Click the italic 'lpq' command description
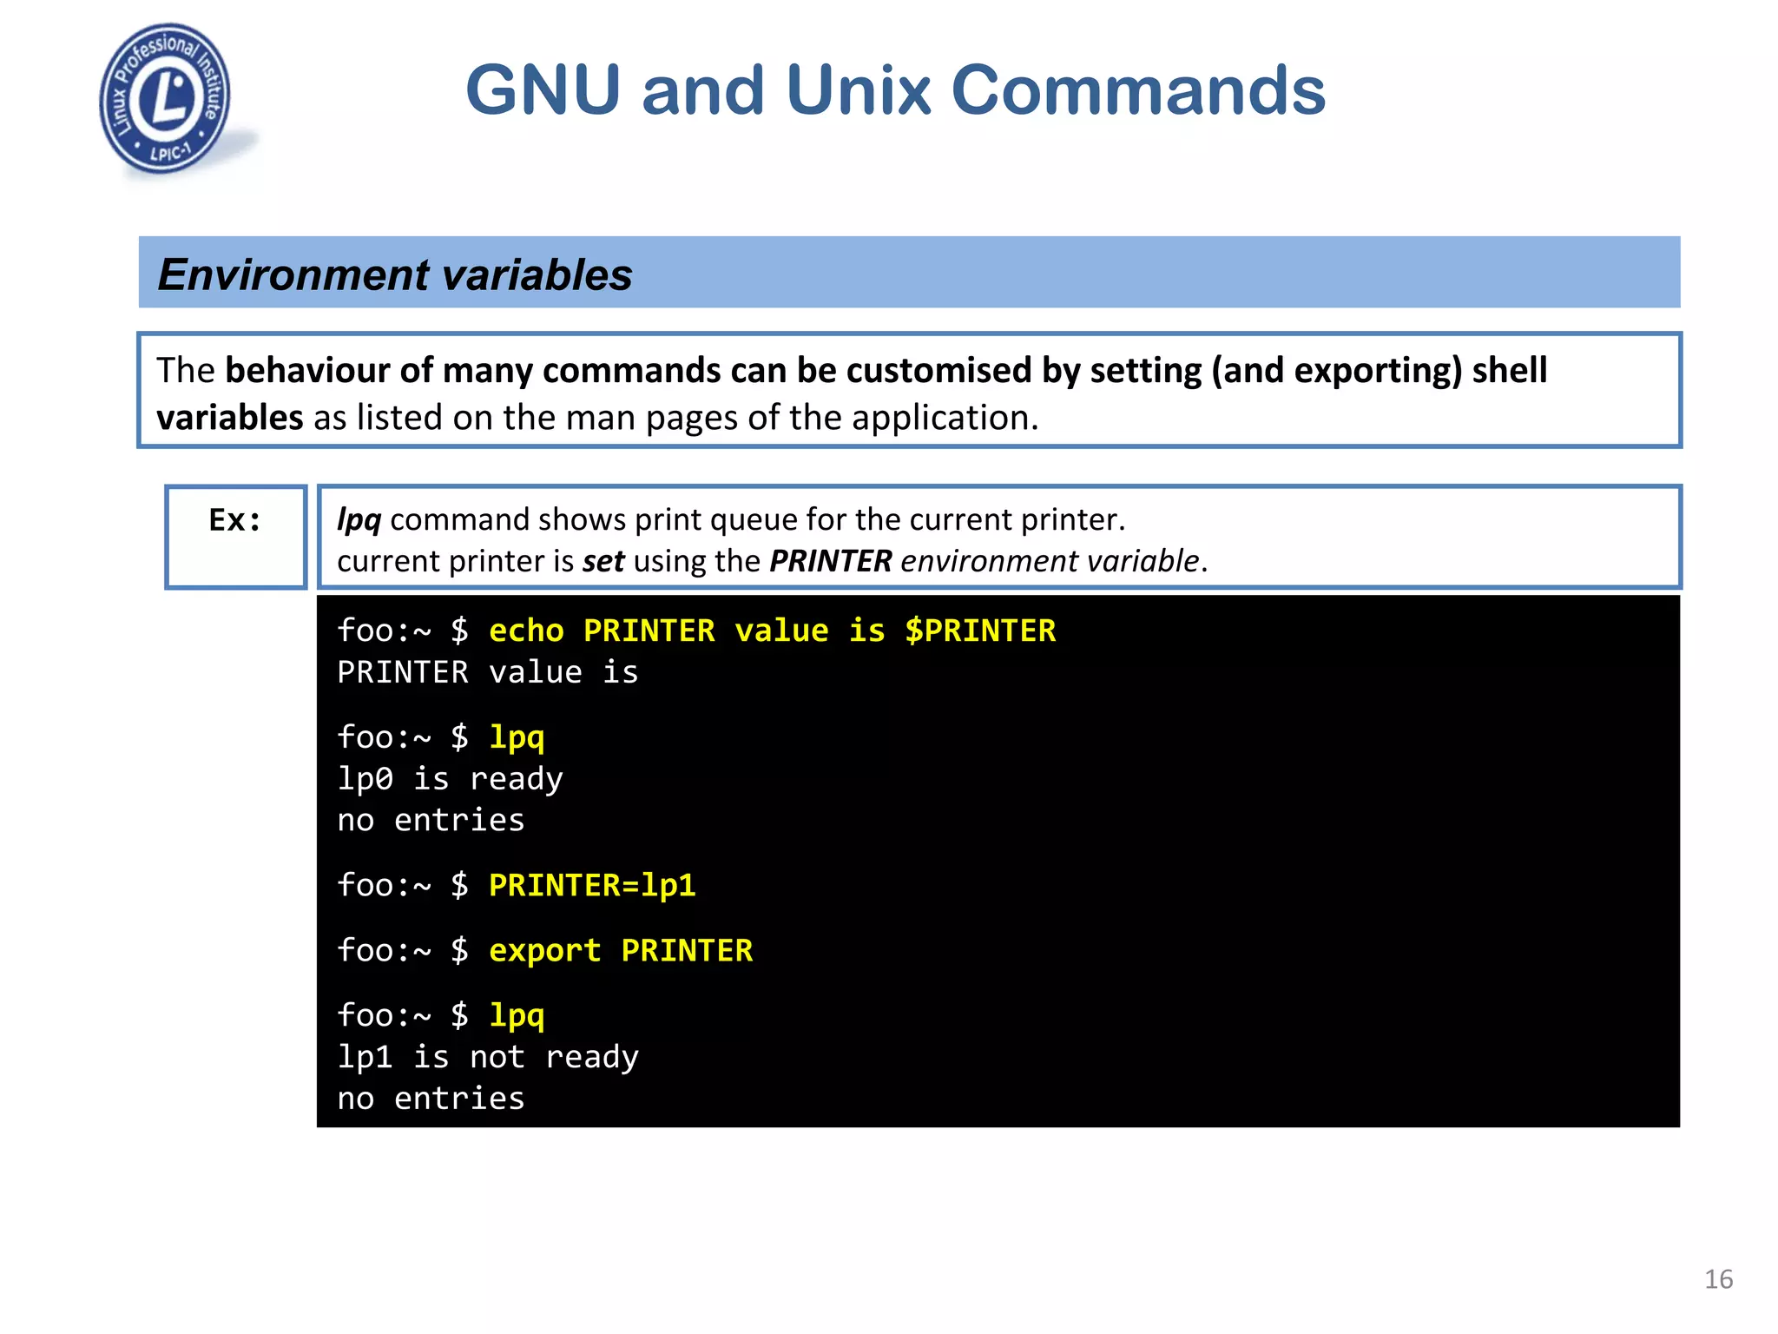The height and width of the screenshot is (1334, 1778). [359, 519]
